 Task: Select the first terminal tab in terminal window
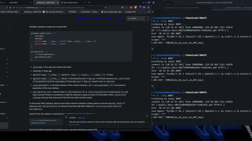[182, 8]
